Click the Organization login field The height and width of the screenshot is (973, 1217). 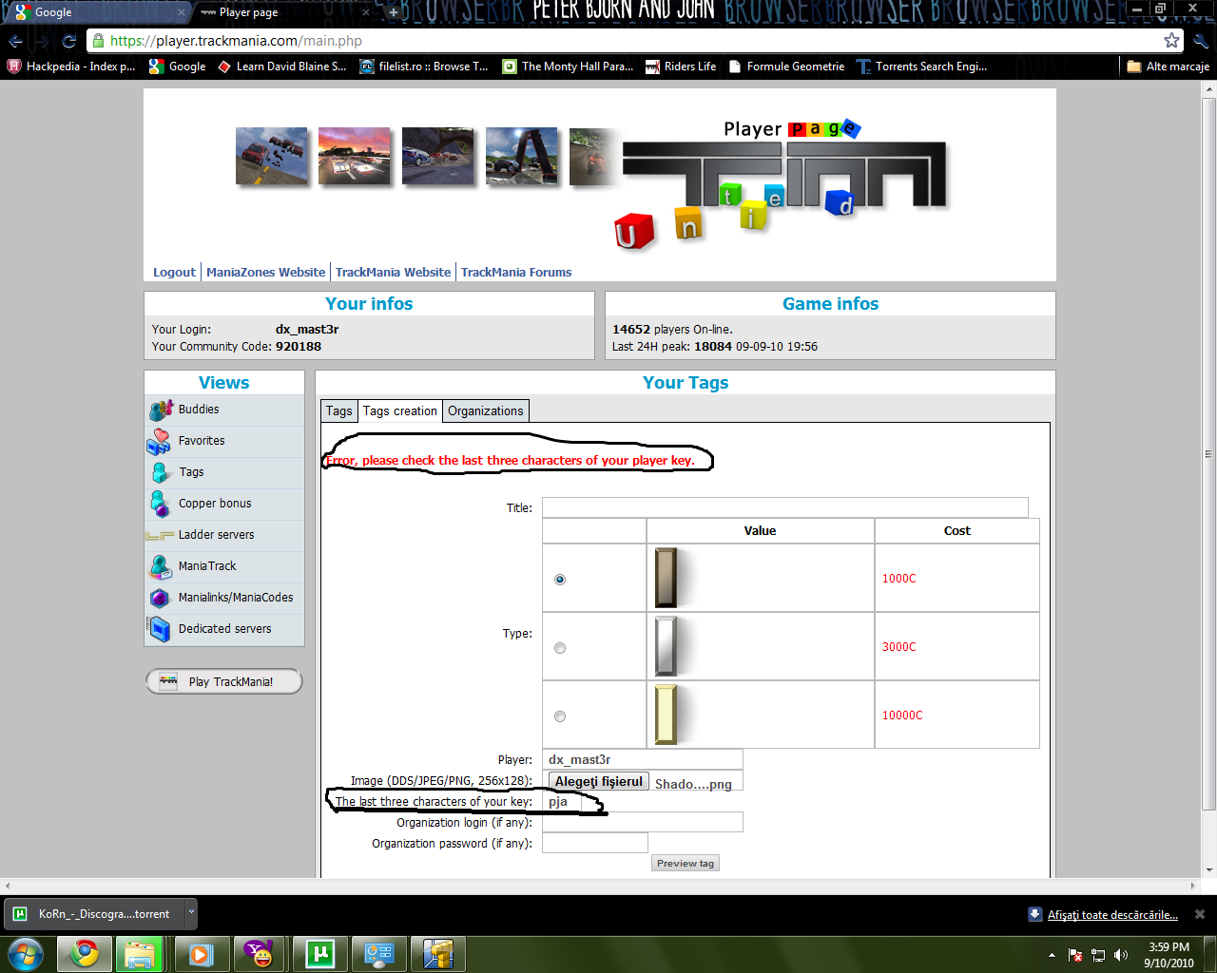(x=643, y=823)
